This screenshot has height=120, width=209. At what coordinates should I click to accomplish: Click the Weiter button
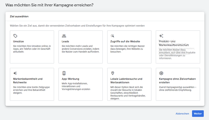198,114
